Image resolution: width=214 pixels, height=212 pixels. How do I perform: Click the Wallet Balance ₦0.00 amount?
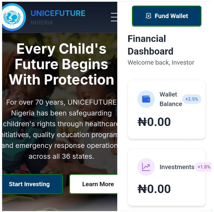154,122
